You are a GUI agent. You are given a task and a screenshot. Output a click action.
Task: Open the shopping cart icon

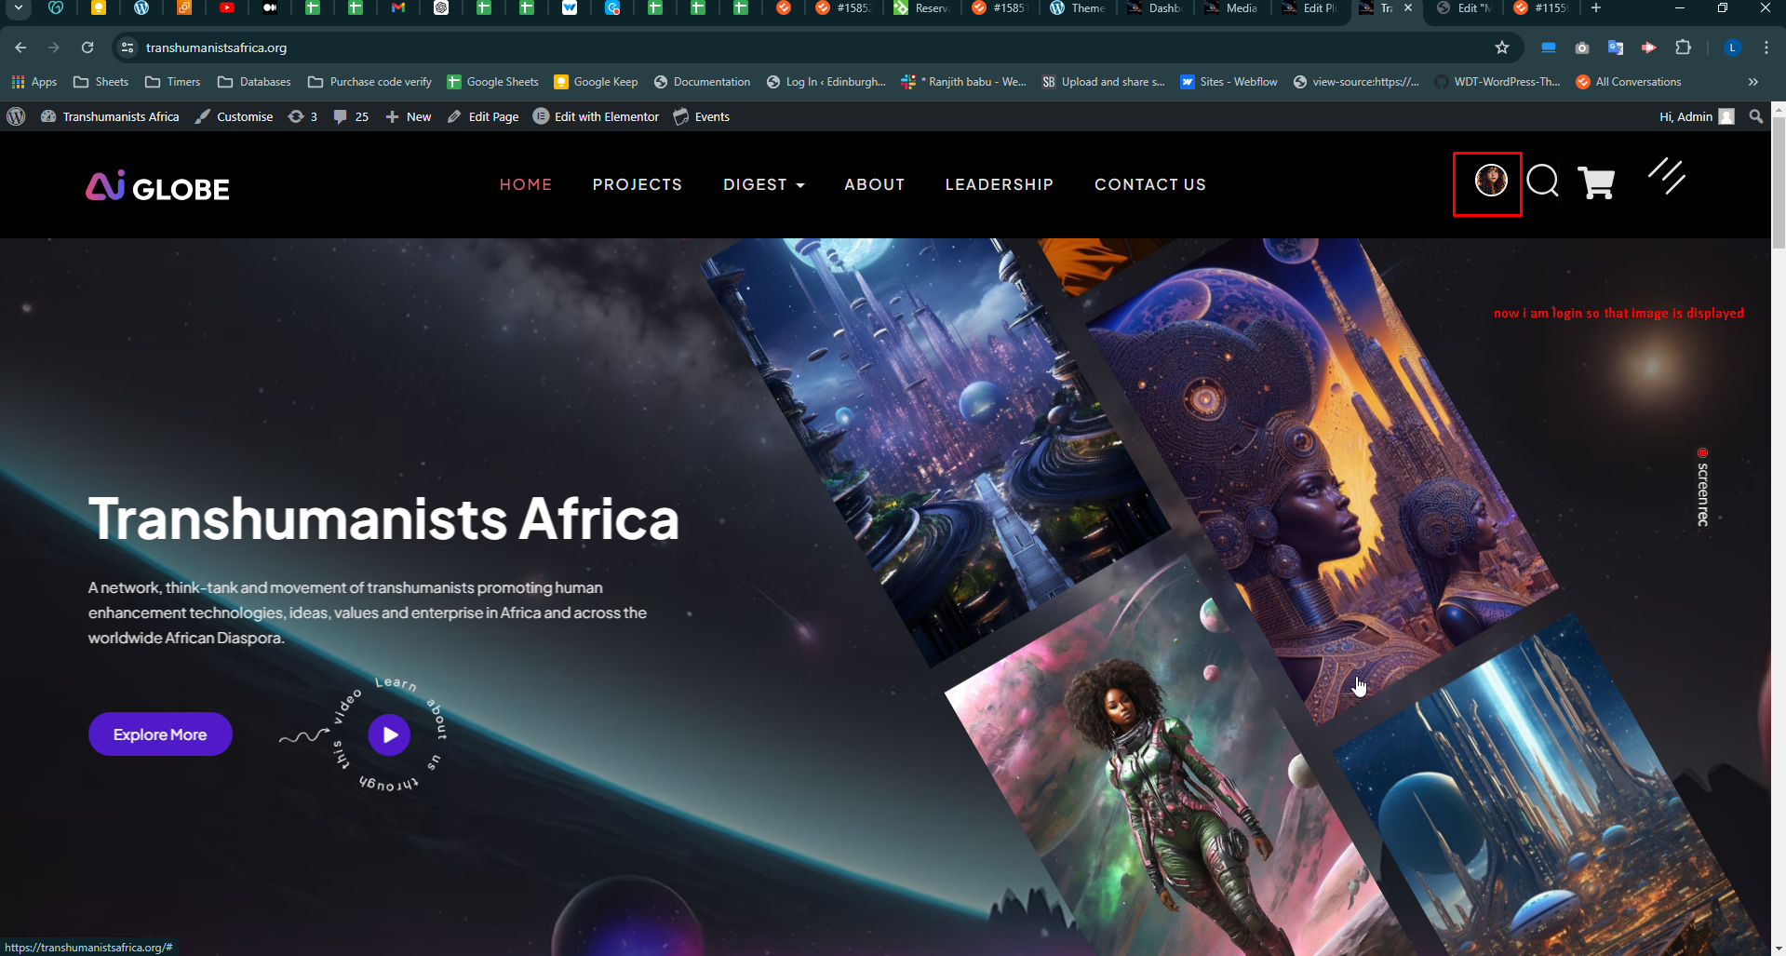tap(1596, 182)
